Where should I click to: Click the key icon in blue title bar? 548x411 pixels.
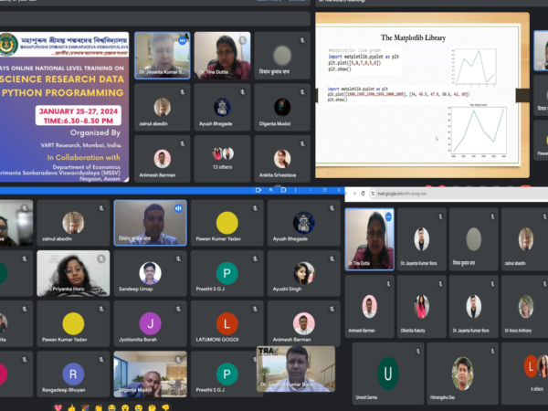click(x=271, y=190)
